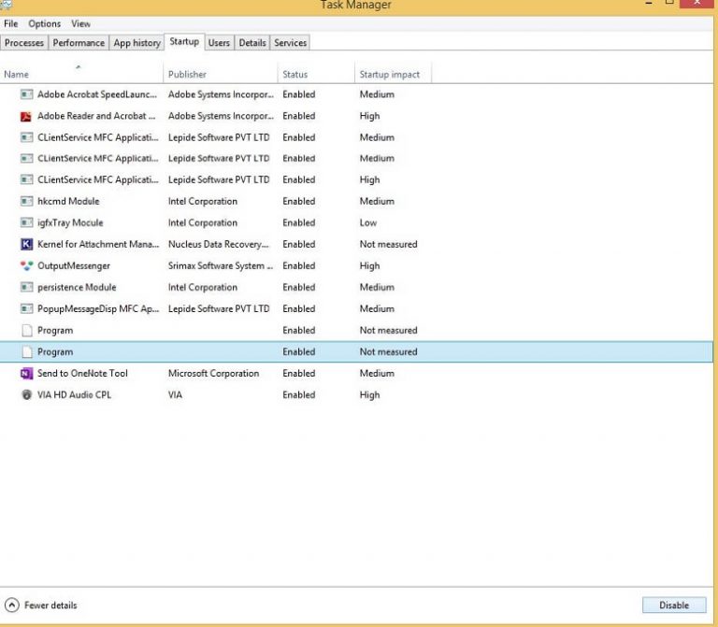This screenshot has height=627, width=718.
Task: Click the VIA HD Audio CPL speaker icon
Action: click(x=26, y=395)
